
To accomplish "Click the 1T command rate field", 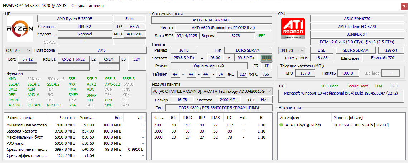I will (x=266, y=66).
